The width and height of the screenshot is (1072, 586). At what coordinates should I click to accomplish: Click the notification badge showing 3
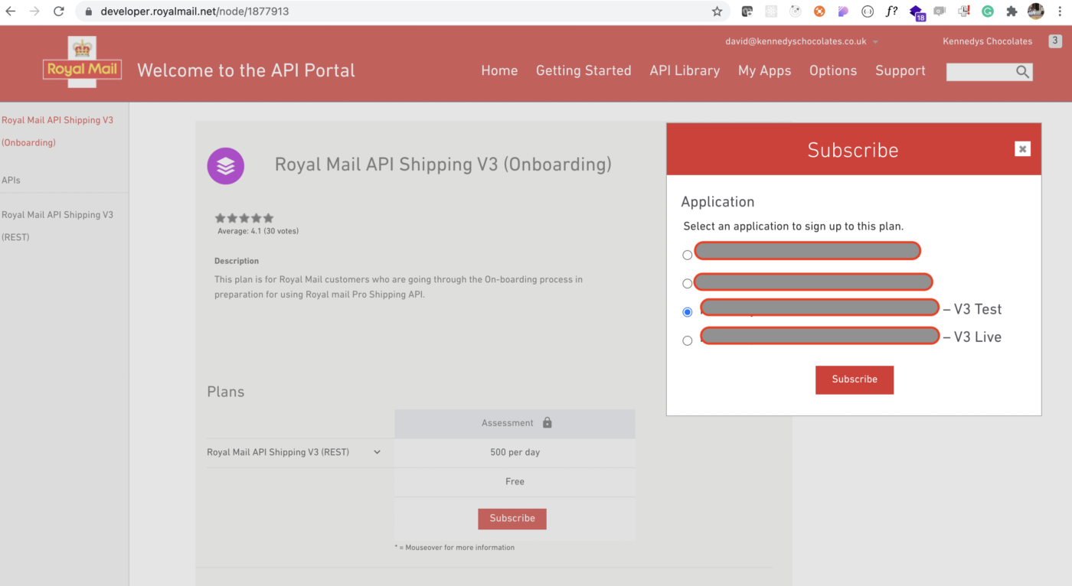[x=1055, y=41]
